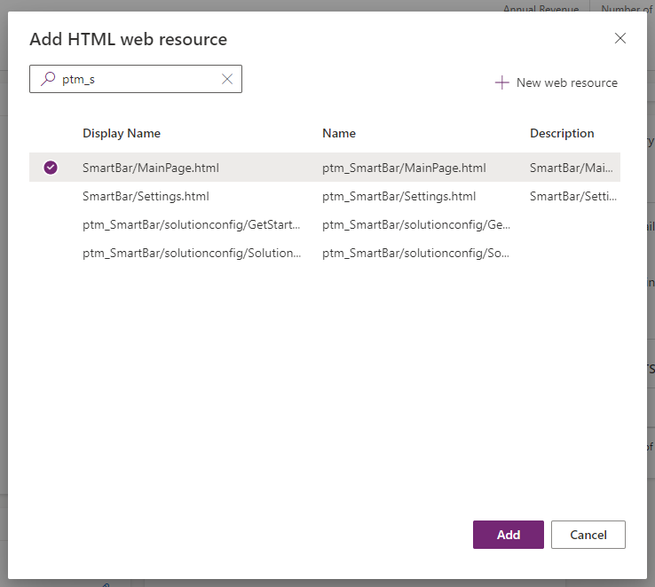The height and width of the screenshot is (587, 655).
Task: Cancel the web resource dialog
Action: coord(588,535)
